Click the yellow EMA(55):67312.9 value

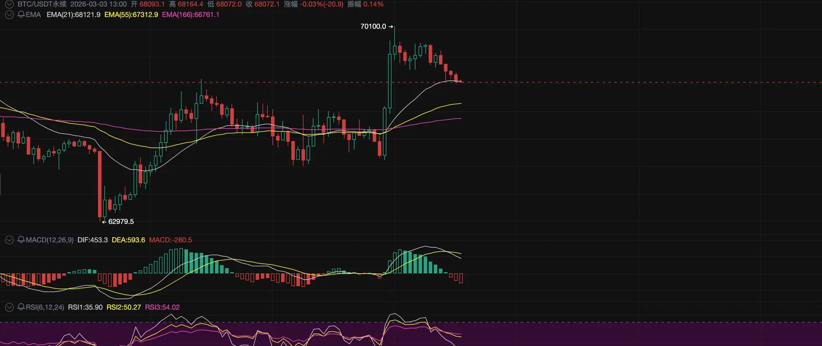point(131,15)
